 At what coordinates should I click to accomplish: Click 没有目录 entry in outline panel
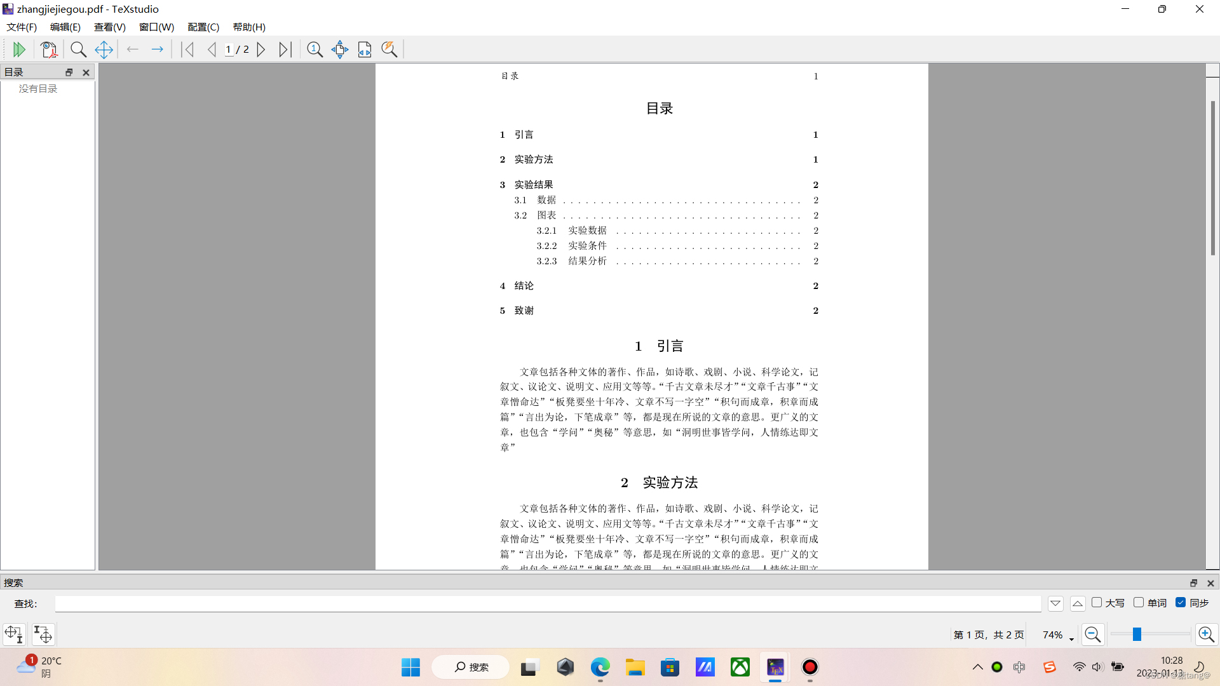(x=38, y=88)
